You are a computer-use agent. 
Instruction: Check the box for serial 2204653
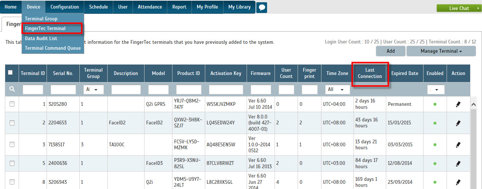[12, 123]
